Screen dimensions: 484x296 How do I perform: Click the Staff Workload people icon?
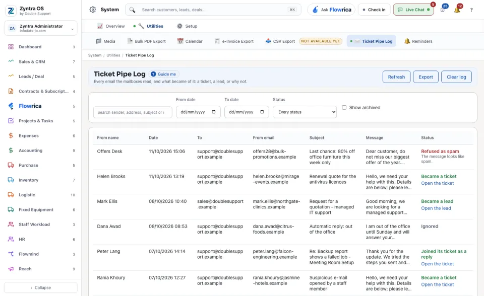[x=11, y=225]
